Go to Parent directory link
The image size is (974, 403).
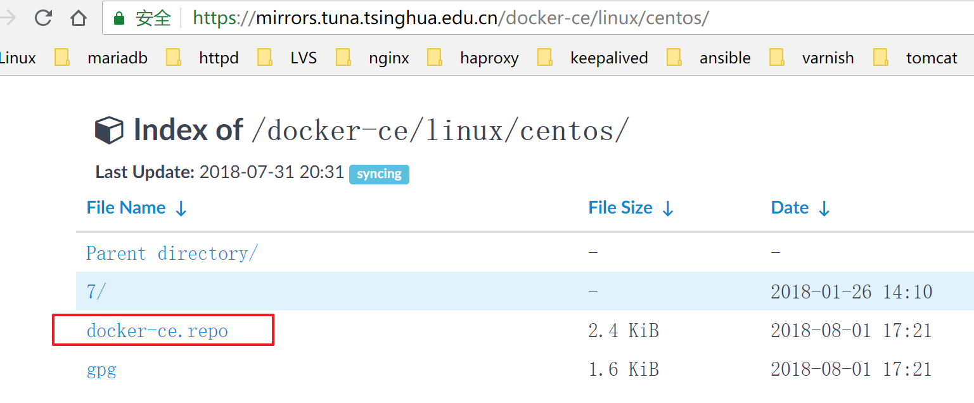(x=172, y=253)
